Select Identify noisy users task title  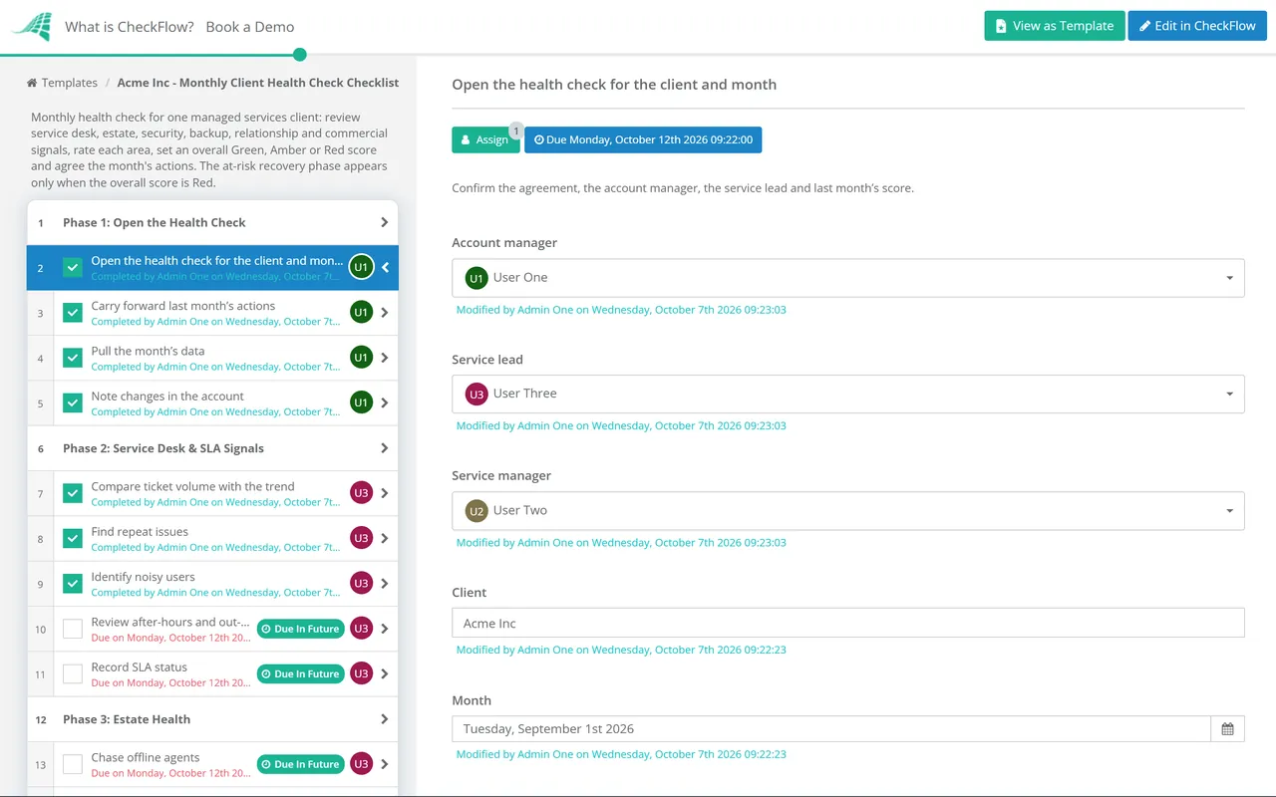pyautogui.click(x=143, y=577)
